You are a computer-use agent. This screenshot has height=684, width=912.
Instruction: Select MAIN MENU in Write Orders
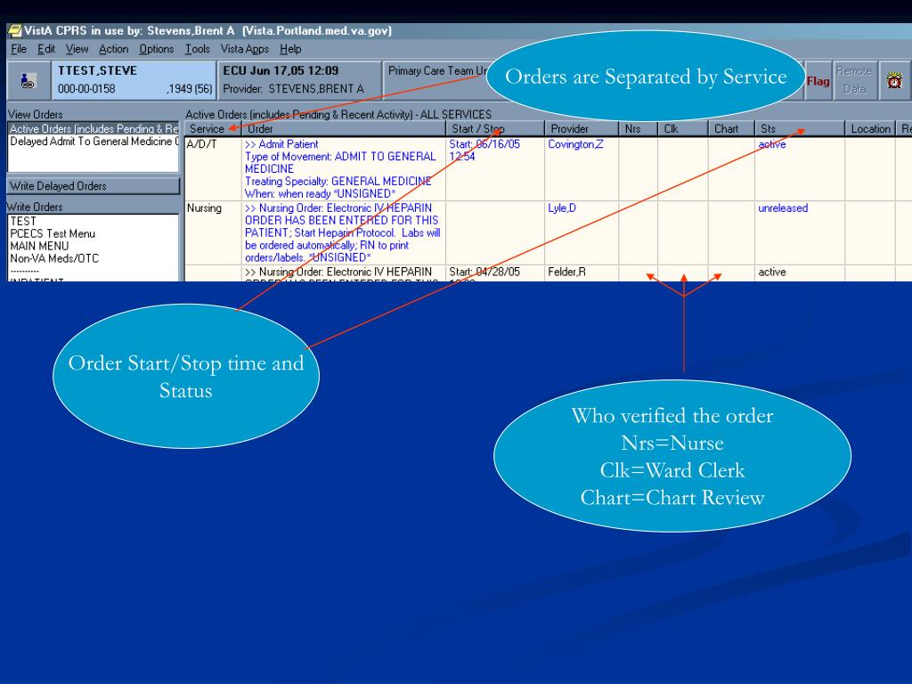click(39, 246)
